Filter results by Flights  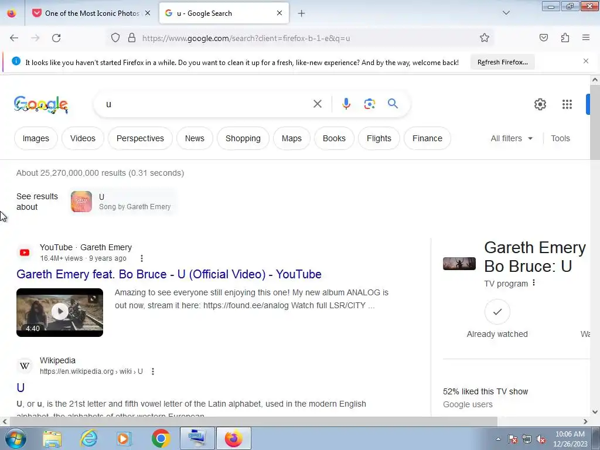[379, 138]
